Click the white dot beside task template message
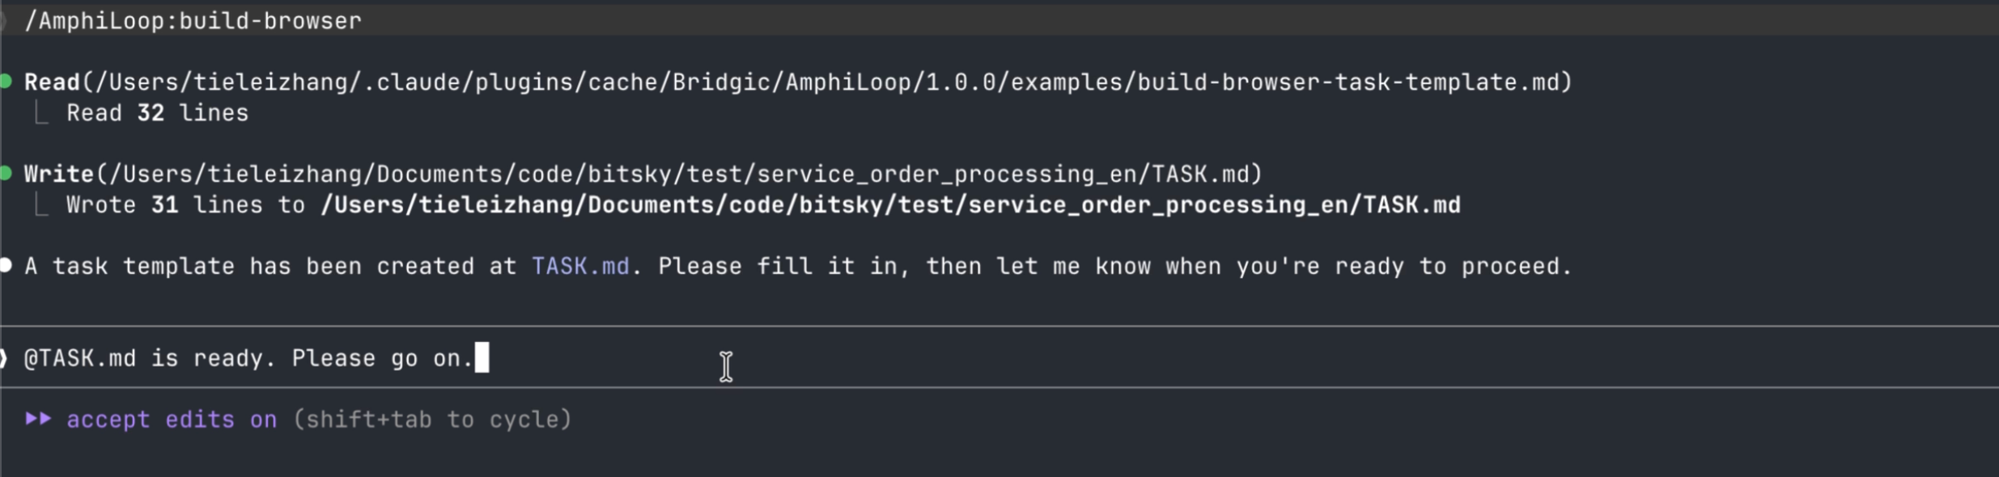 pos(6,266)
